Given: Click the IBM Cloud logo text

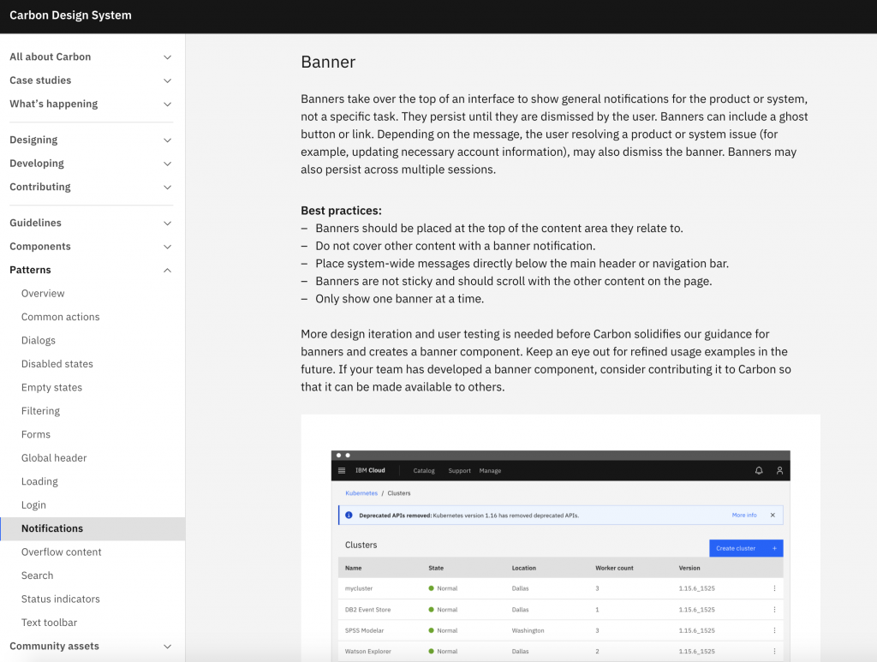Looking at the screenshot, I should 370,470.
